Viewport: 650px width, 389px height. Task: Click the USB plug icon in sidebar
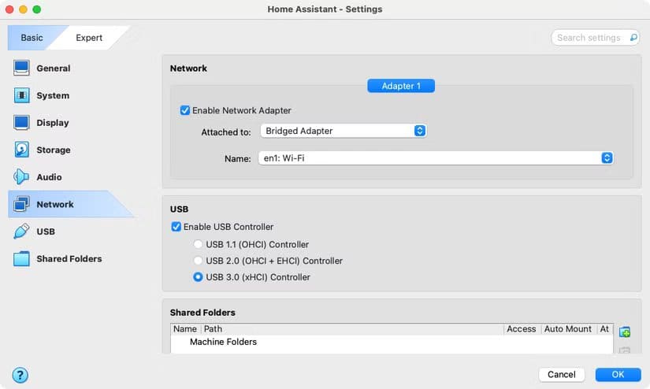22,232
